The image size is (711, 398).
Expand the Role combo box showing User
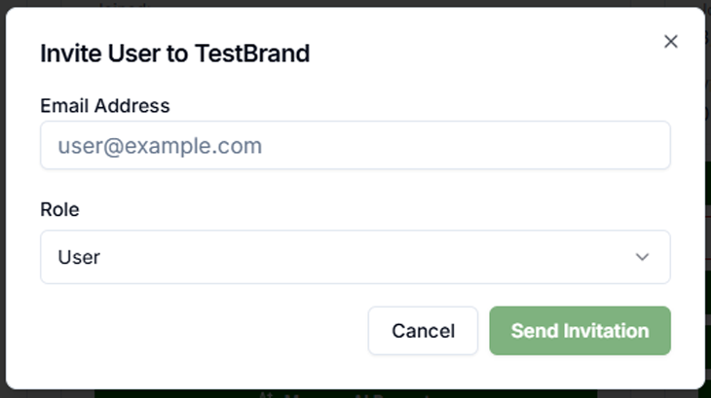coord(355,257)
